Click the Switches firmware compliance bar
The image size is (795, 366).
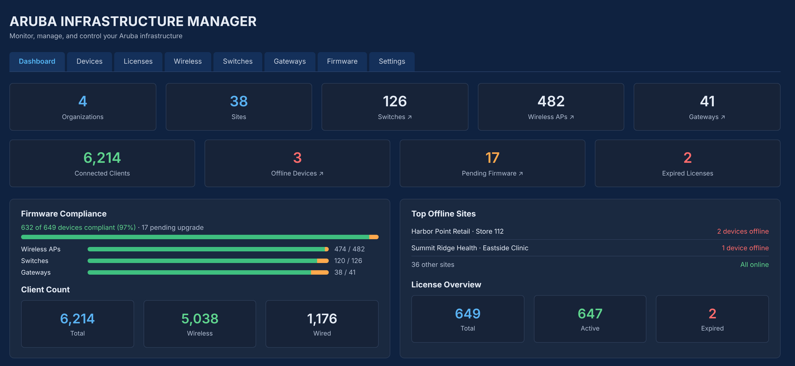[x=208, y=261]
